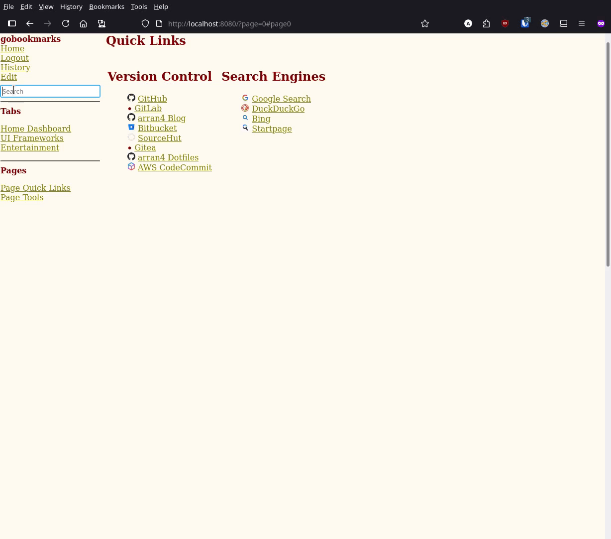611x539 pixels.
Task: Open tracking protection shield icon
Action: pyautogui.click(x=145, y=23)
